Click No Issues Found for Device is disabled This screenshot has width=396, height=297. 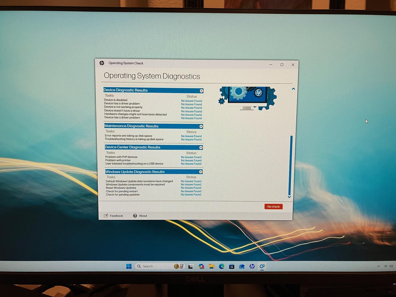(x=191, y=101)
